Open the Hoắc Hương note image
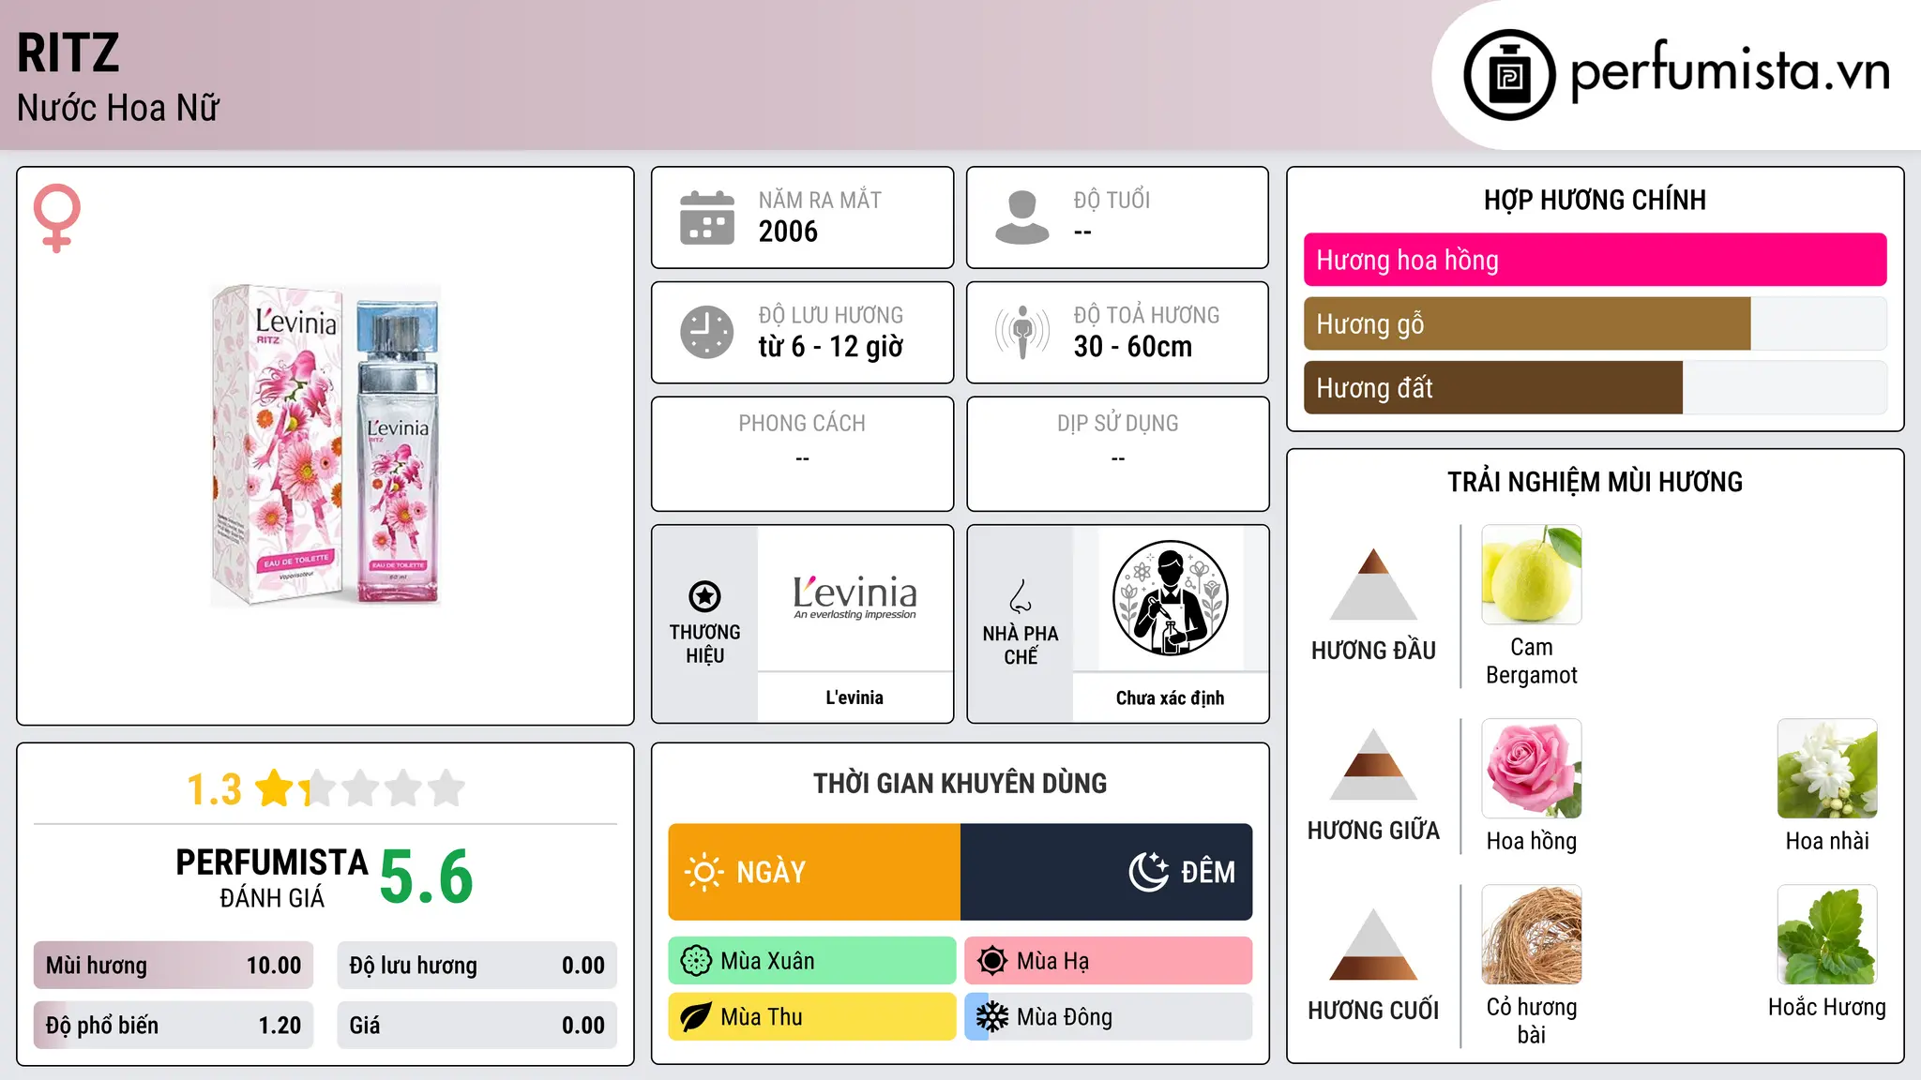Viewport: 1921px width, 1080px height. [x=1827, y=935]
